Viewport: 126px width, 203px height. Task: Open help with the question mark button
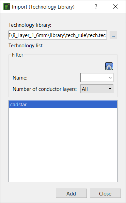pyautogui.click(x=96, y=7)
